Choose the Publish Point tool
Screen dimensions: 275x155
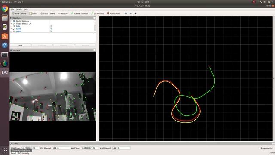(113, 13)
